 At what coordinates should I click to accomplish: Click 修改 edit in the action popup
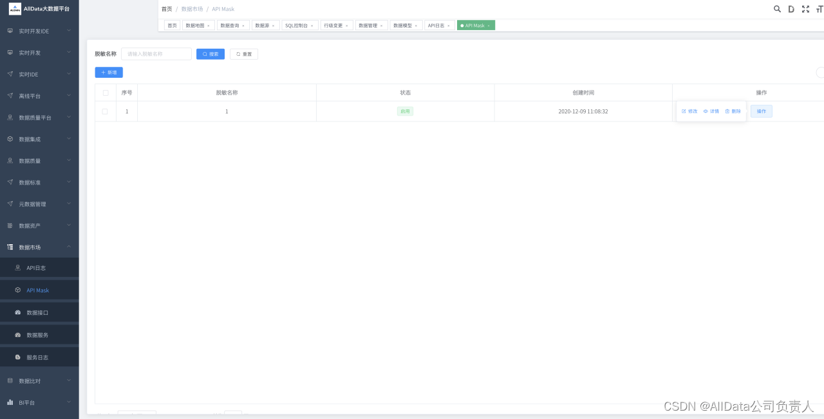(689, 111)
